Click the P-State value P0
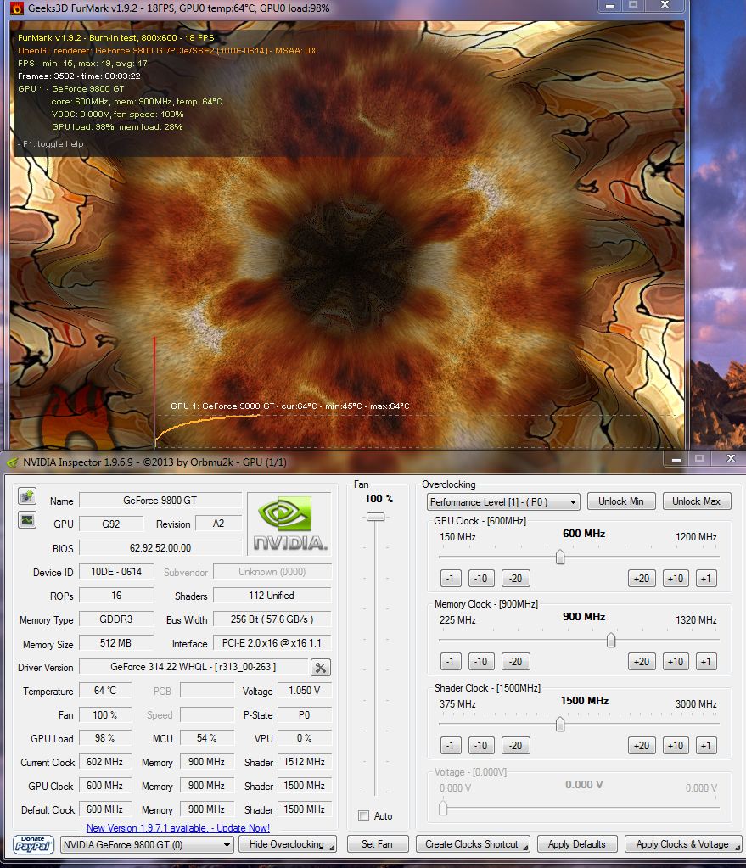Viewport: 746px width, 868px height. pyautogui.click(x=304, y=715)
